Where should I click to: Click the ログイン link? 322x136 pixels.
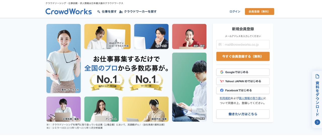pyautogui.click(x=235, y=12)
